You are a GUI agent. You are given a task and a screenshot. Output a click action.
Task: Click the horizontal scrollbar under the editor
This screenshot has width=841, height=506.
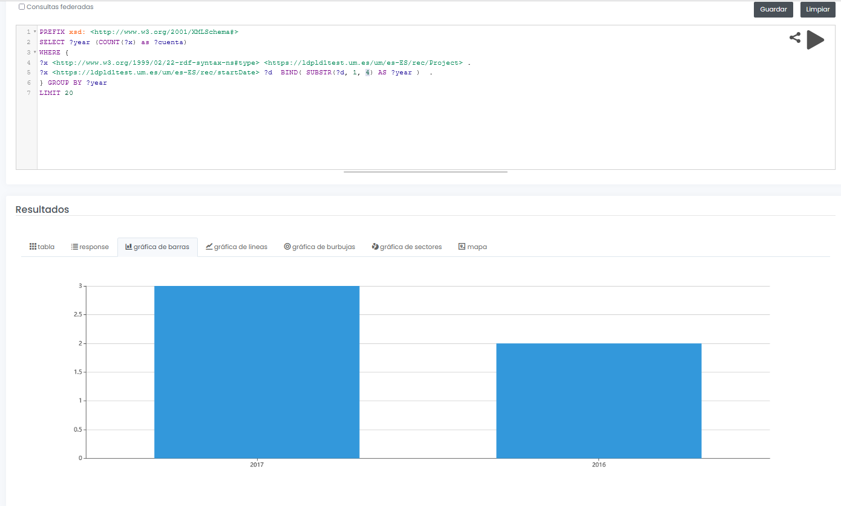click(x=425, y=172)
